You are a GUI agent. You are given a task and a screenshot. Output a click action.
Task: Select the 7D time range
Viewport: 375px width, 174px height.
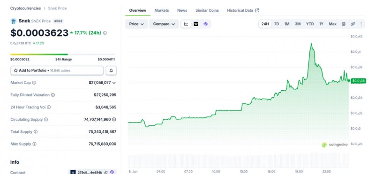[x=277, y=24]
